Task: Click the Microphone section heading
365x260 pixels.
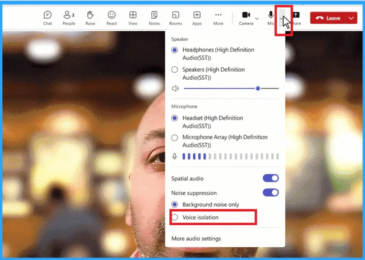Action: pyautogui.click(x=184, y=107)
